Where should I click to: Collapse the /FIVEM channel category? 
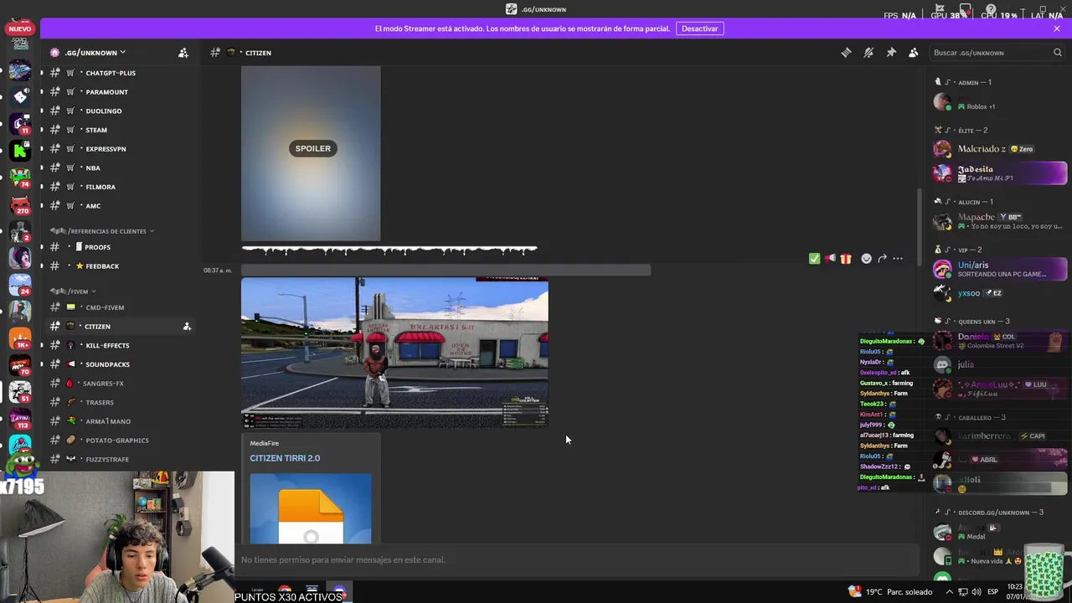[x=73, y=291]
